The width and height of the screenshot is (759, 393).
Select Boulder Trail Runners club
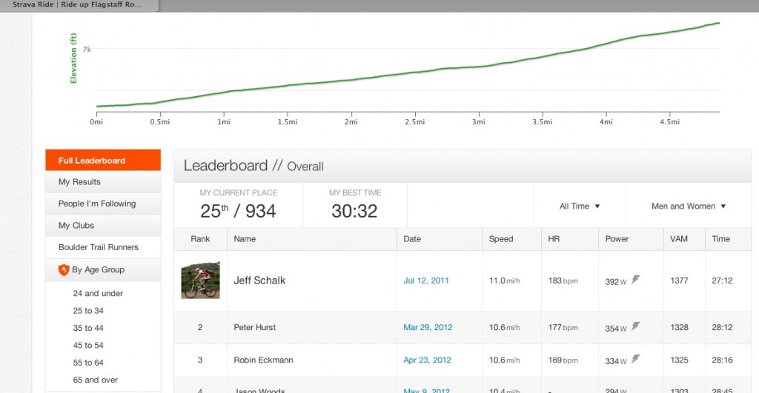(x=99, y=247)
